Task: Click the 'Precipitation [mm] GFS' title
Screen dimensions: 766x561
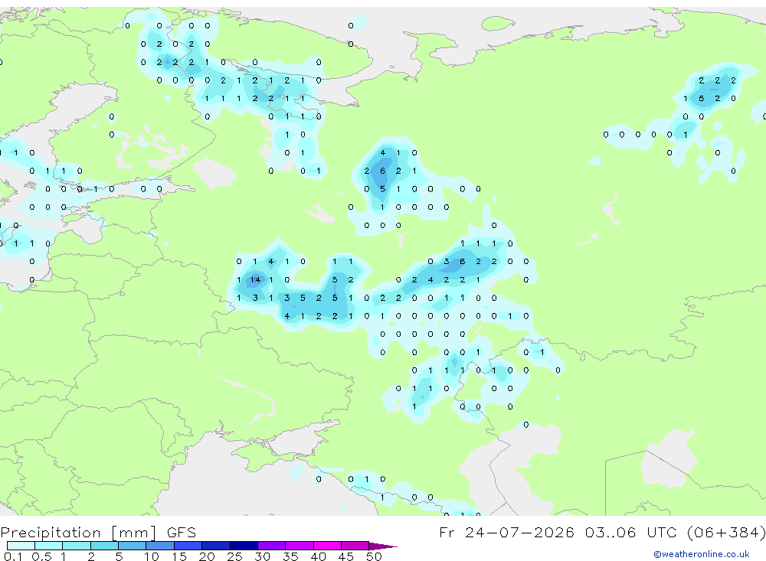Action: (x=98, y=533)
